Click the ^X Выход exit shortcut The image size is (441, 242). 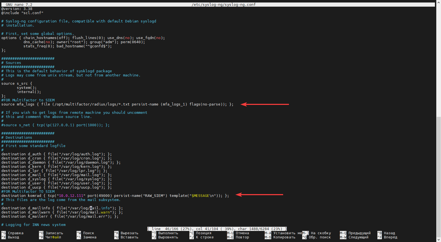click(x=10, y=237)
